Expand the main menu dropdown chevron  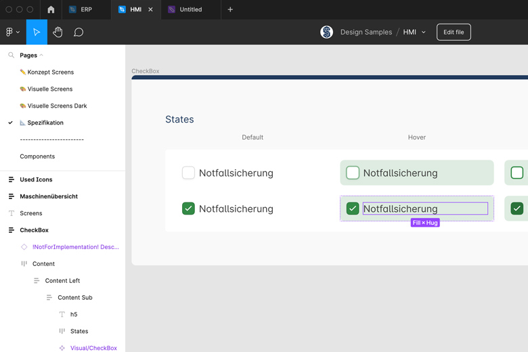pyautogui.click(x=18, y=32)
